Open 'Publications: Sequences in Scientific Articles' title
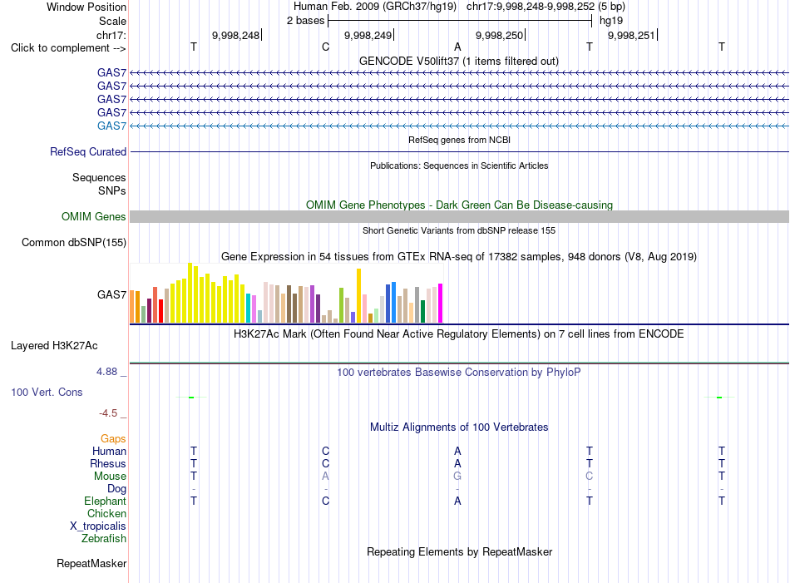 tap(459, 166)
